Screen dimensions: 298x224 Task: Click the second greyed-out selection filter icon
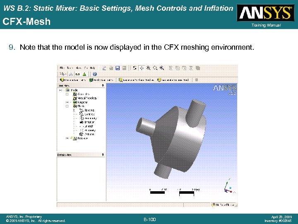178,68
